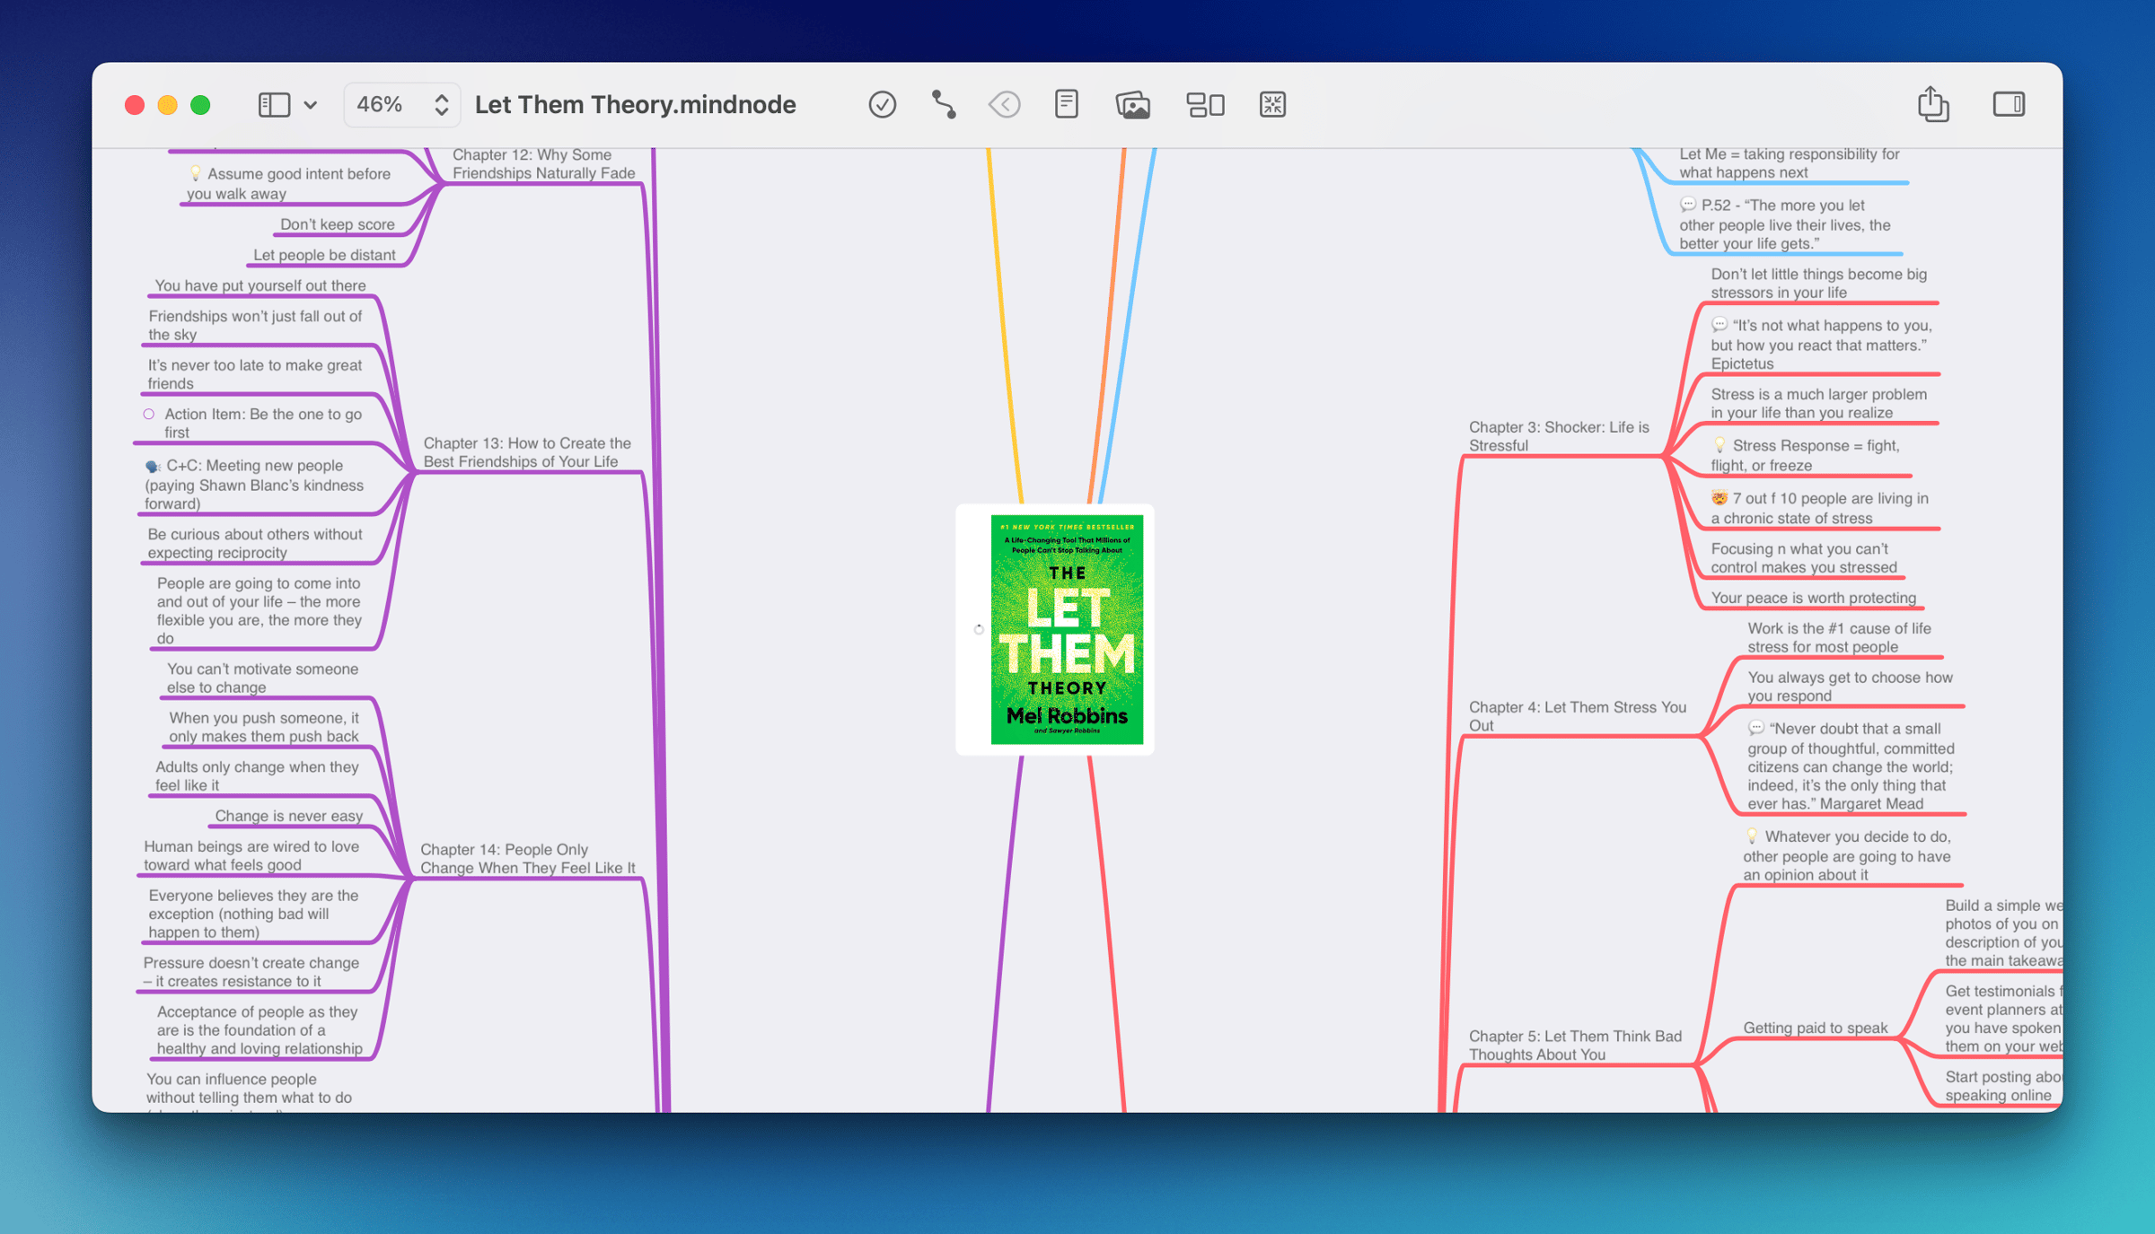Click the Let people be distant node
Viewport: 2155px width, 1234px height.
pyautogui.click(x=324, y=255)
